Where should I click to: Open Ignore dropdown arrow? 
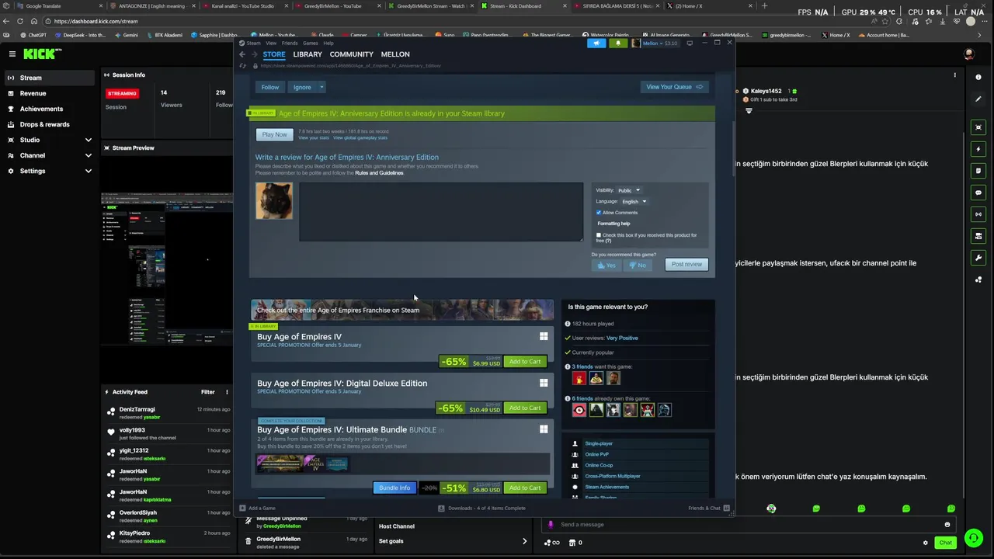pos(321,87)
